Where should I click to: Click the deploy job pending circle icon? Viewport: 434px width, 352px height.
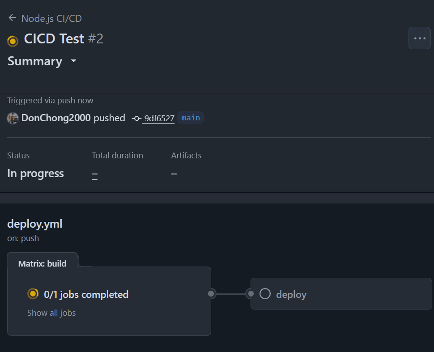[265, 294]
